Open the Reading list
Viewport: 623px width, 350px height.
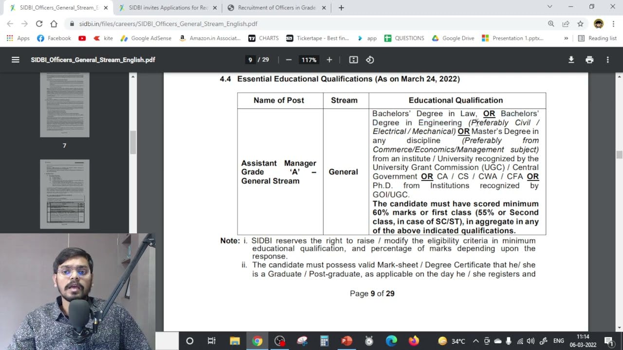coord(597,38)
